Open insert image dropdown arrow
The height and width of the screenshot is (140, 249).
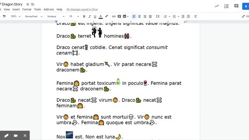[128, 16]
